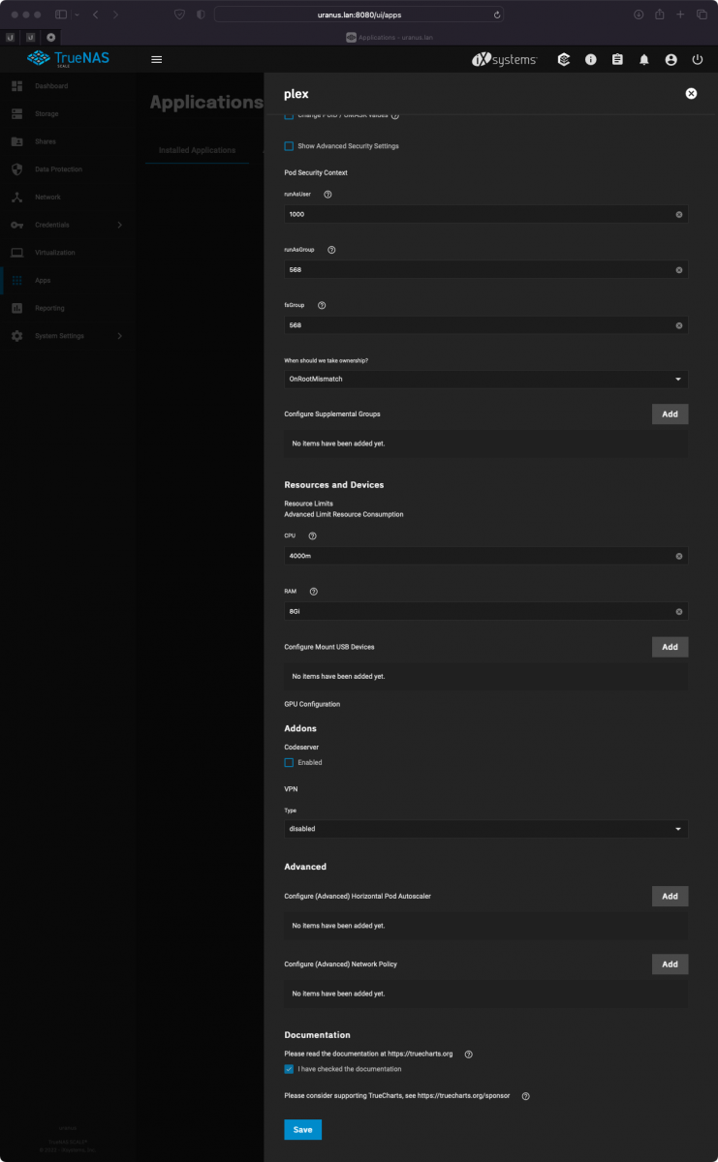Expand the System Settings submenu chevron
The image size is (718, 1162).
(120, 336)
